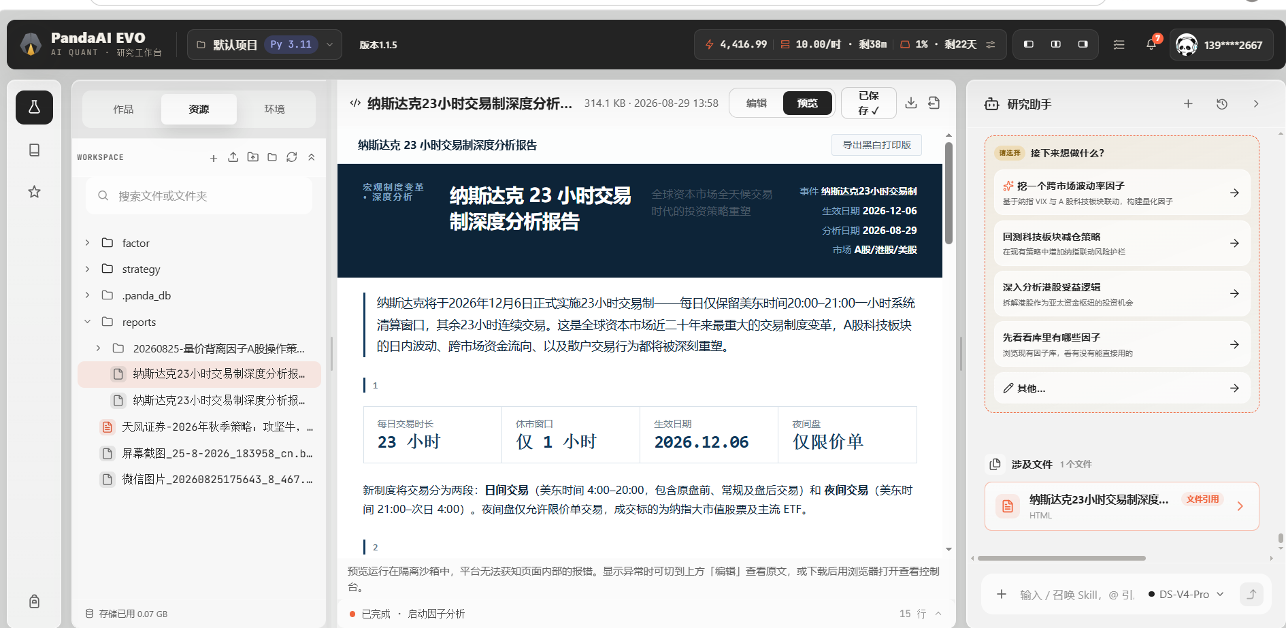Click 导出黑白打印版 button
The width and height of the screenshot is (1286, 628).
tap(876, 145)
